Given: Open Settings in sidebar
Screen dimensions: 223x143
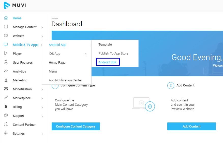Looking at the screenshot, I should (x=19, y=134).
